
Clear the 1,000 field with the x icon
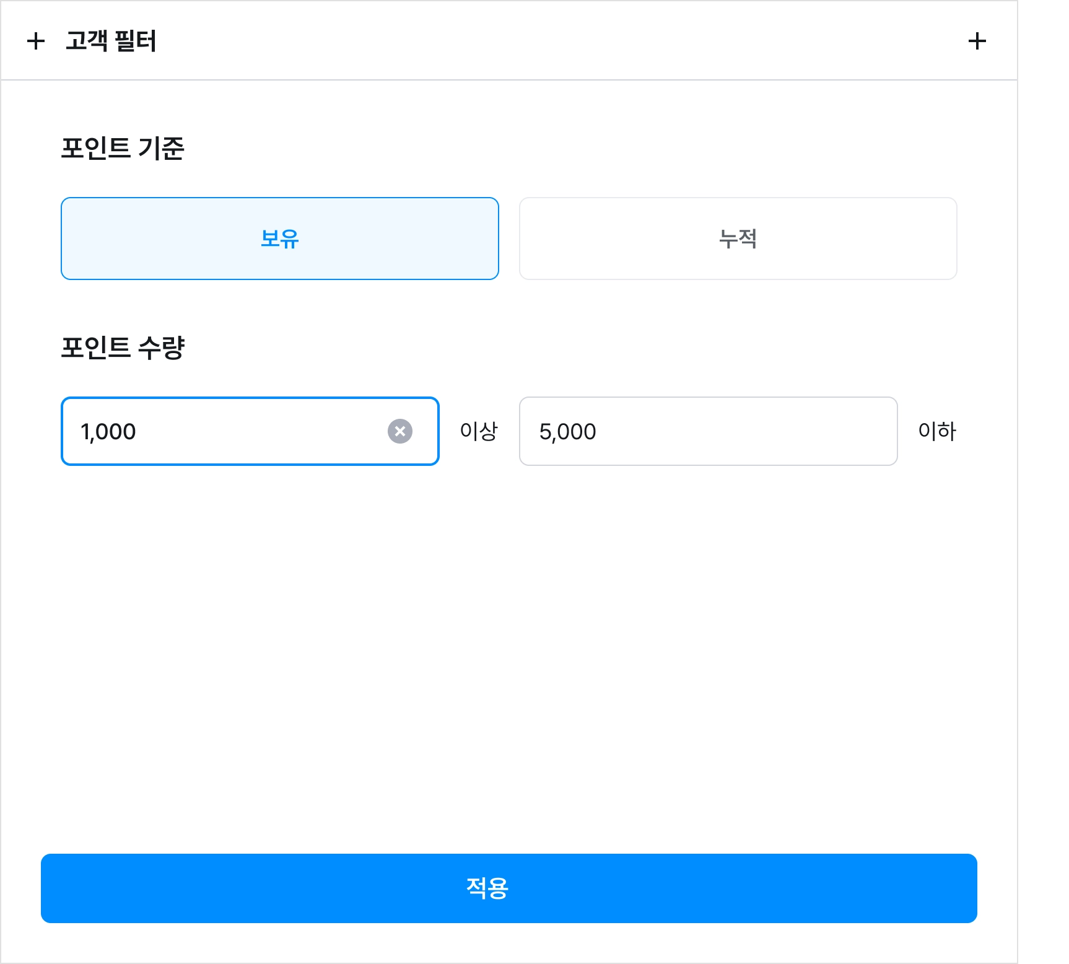point(400,431)
